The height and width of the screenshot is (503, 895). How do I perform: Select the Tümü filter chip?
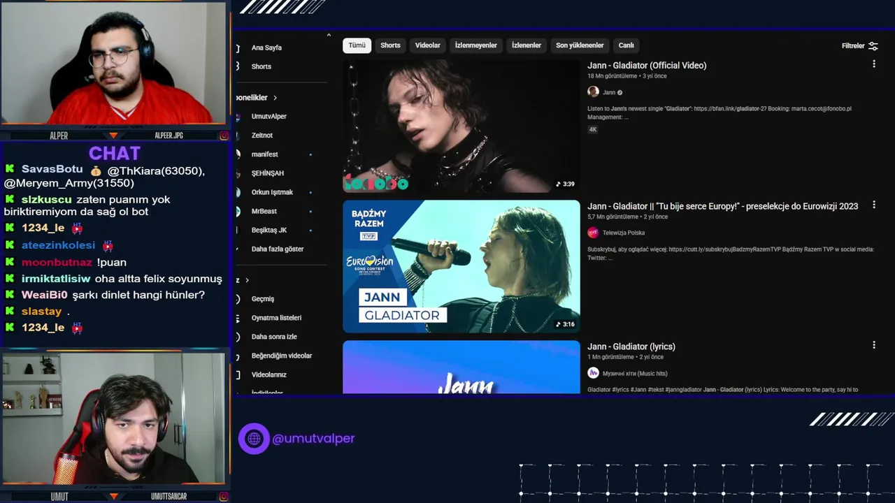[x=357, y=45]
